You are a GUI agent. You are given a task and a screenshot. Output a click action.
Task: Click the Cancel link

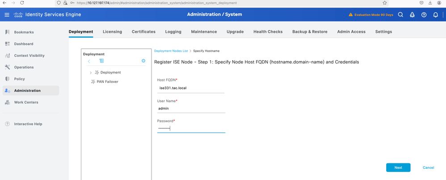[x=429, y=167]
